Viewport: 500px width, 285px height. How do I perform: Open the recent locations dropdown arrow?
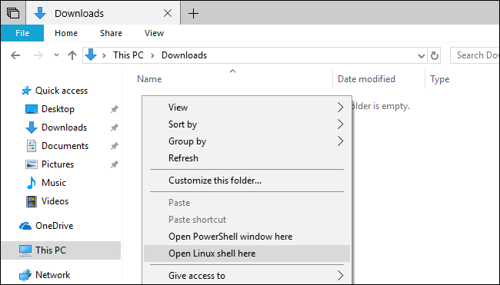click(x=56, y=55)
